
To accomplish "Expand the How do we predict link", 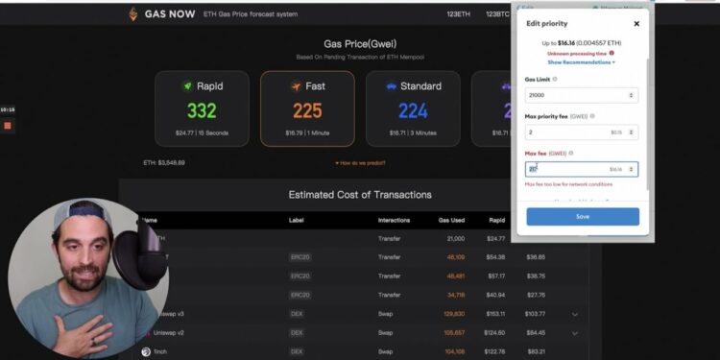I will pos(360,163).
